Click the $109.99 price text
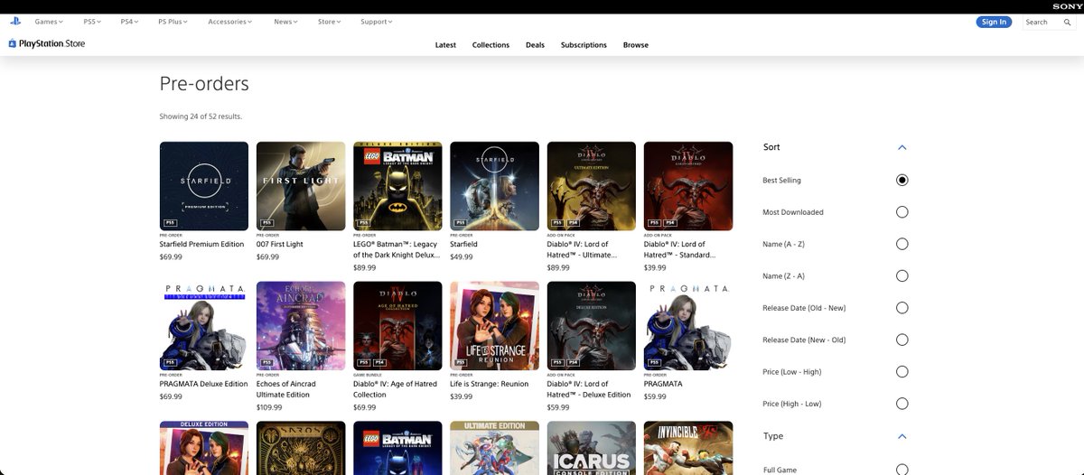The image size is (1084, 475). pos(269,407)
